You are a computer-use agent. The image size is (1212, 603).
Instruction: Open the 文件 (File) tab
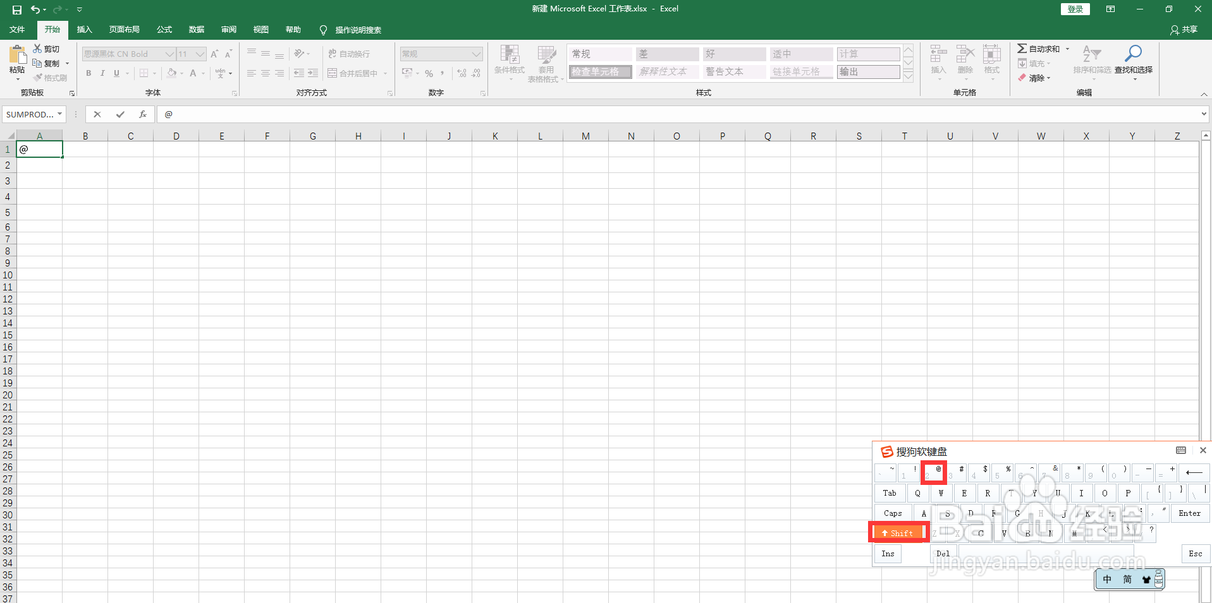point(17,30)
